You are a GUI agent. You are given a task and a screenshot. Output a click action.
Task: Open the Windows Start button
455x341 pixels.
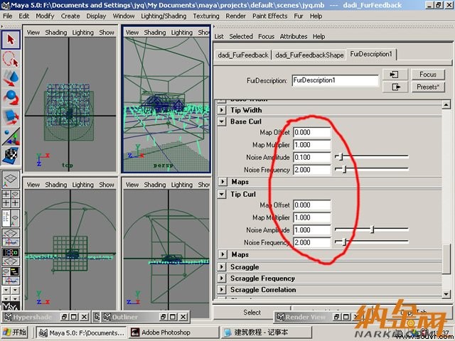[14, 332]
